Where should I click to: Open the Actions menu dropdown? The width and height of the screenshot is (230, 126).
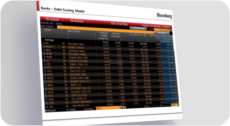[x=88, y=22]
